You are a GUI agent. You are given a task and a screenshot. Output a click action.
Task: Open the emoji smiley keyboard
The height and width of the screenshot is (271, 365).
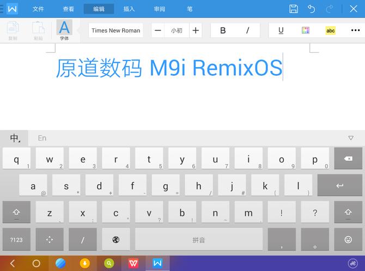[x=348, y=239]
